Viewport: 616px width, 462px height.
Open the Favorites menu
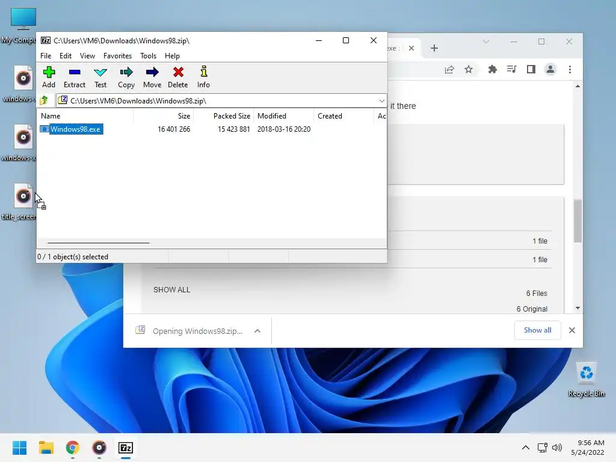pyautogui.click(x=117, y=56)
